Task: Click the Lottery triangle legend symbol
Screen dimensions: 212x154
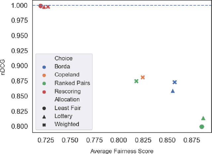Action: click(44, 116)
